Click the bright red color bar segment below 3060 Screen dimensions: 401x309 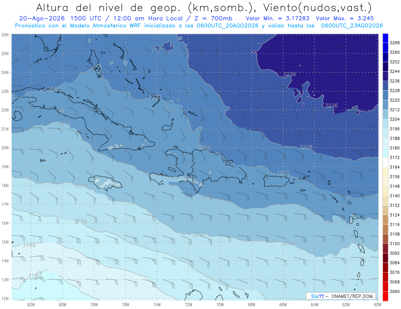[x=386, y=296]
